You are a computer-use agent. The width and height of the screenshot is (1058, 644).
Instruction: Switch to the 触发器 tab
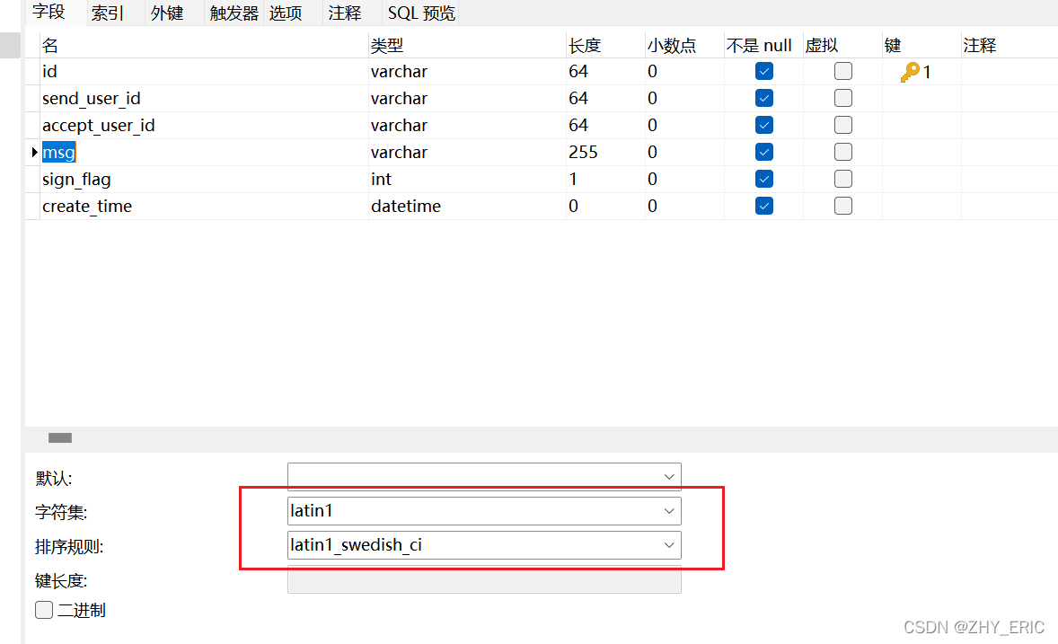click(x=234, y=13)
